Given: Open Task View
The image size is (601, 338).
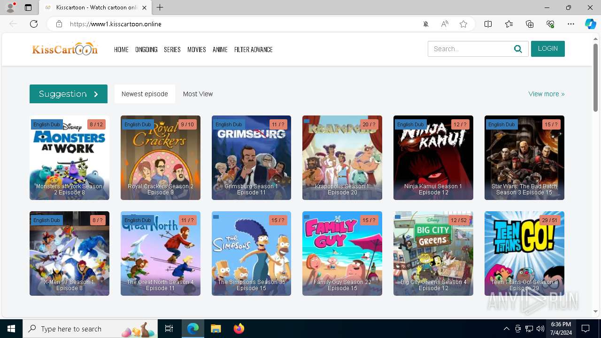Looking at the screenshot, I should click(169, 329).
